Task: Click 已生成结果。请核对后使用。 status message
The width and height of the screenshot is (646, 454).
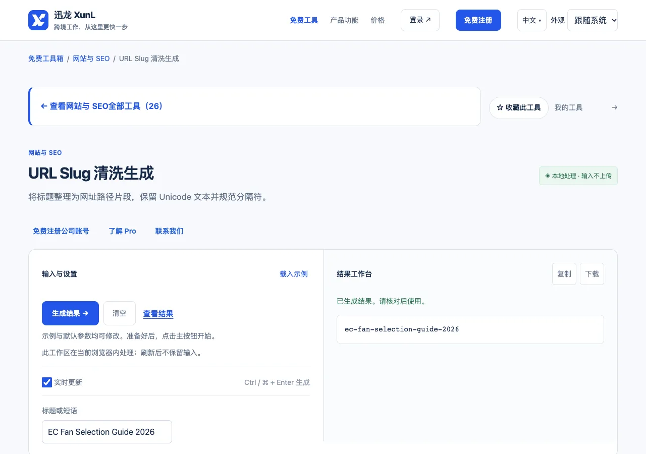Action: (382, 301)
